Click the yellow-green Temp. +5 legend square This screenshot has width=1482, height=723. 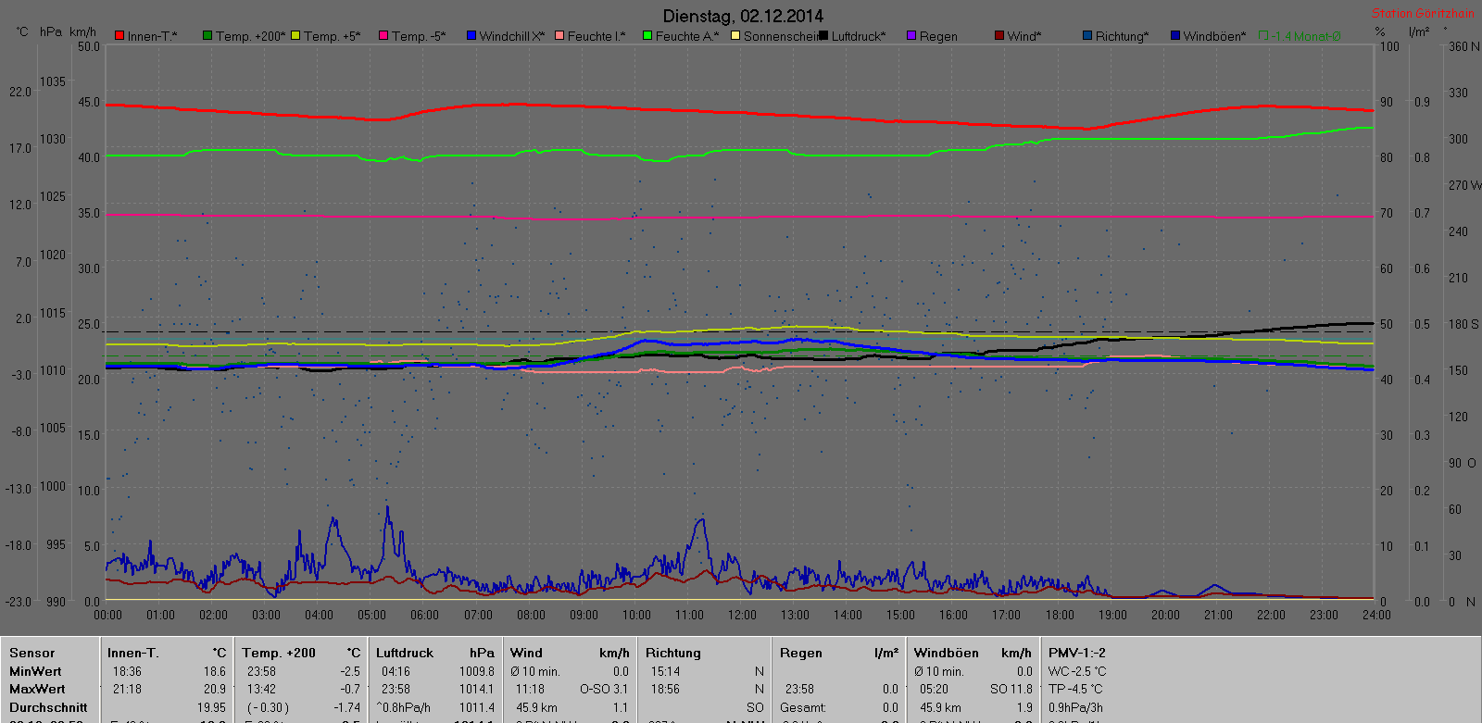click(x=295, y=36)
